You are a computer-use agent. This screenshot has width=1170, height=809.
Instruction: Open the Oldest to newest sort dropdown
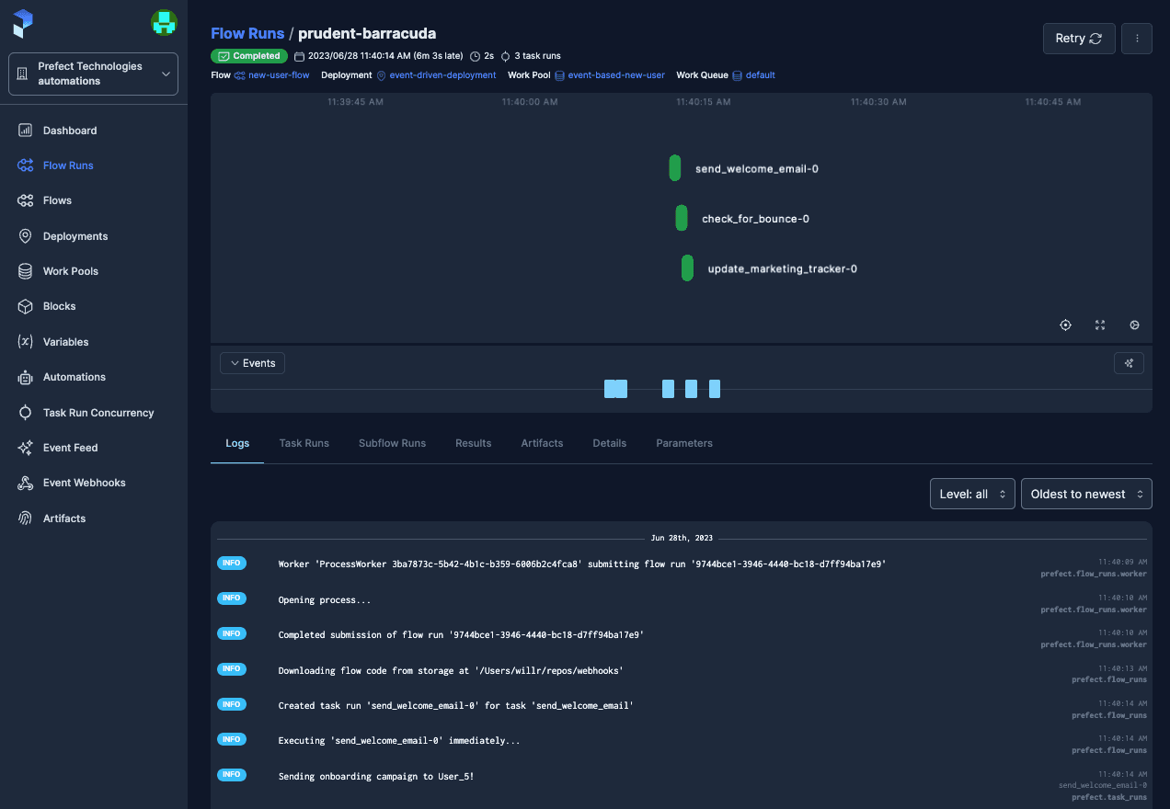coord(1086,494)
